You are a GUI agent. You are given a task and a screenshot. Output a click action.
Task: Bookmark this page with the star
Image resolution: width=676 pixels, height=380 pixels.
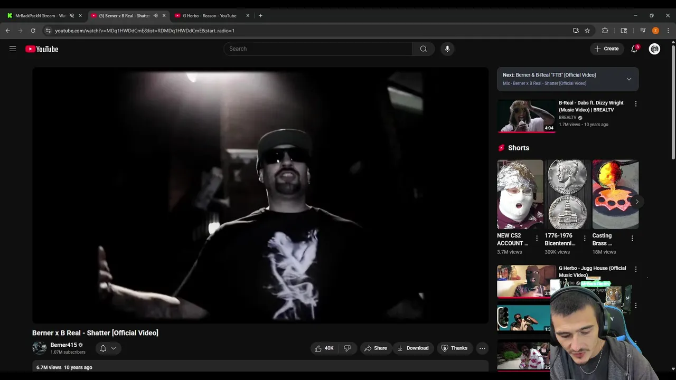coord(587,31)
